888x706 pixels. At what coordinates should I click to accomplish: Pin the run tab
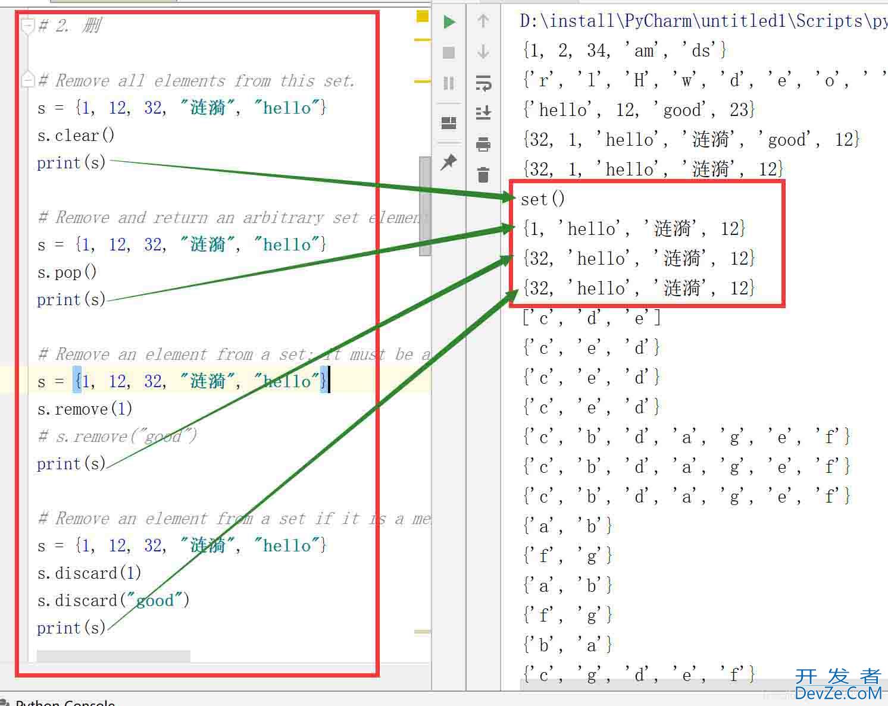449,162
